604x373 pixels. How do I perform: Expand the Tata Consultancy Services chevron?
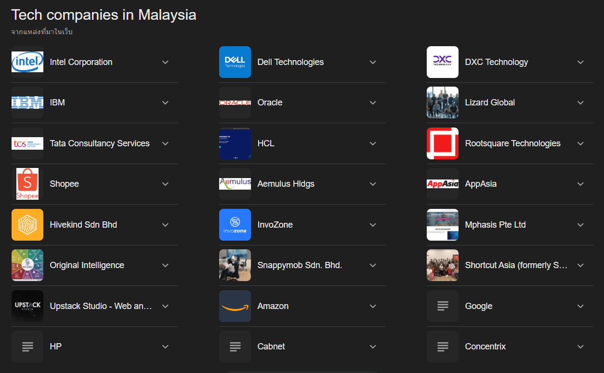click(165, 143)
